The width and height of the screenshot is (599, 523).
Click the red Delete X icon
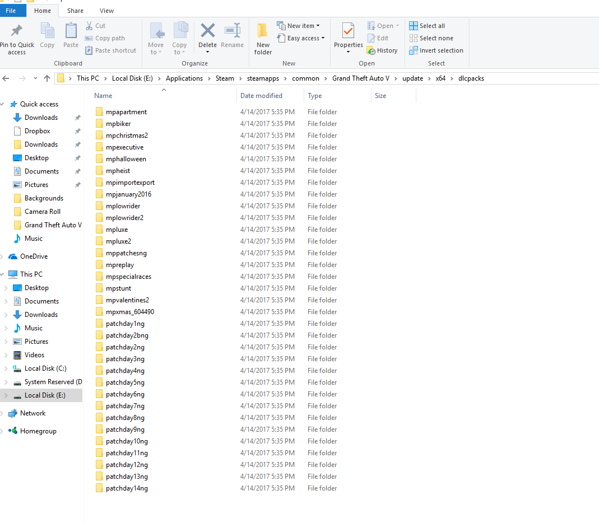pyautogui.click(x=208, y=31)
